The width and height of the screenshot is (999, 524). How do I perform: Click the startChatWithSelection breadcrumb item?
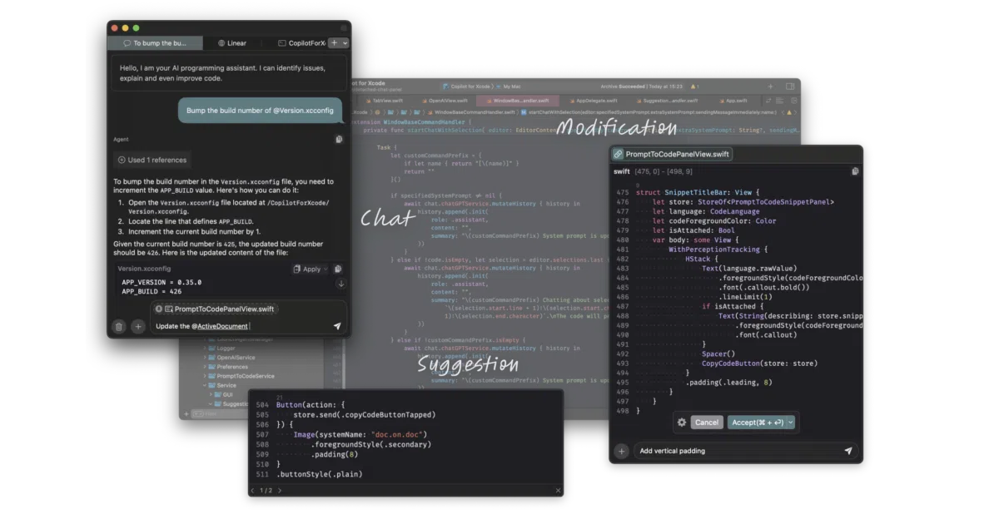[649, 111]
